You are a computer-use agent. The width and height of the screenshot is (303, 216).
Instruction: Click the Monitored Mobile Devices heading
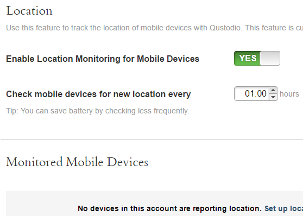point(77,162)
